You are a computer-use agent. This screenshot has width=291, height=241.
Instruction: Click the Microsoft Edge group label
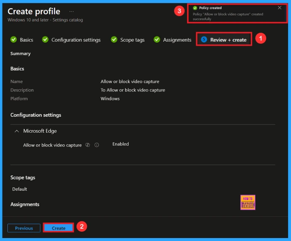point(40,131)
